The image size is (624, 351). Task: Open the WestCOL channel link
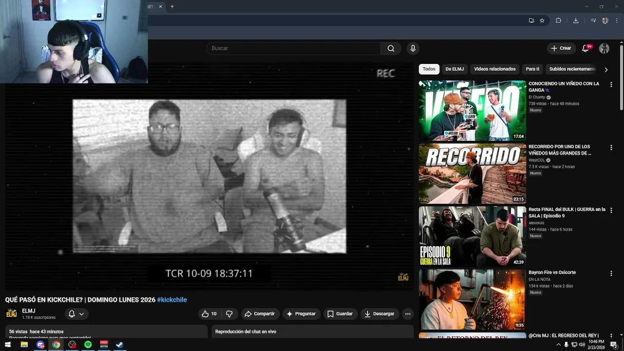pyautogui.click(x=537, y=160)
